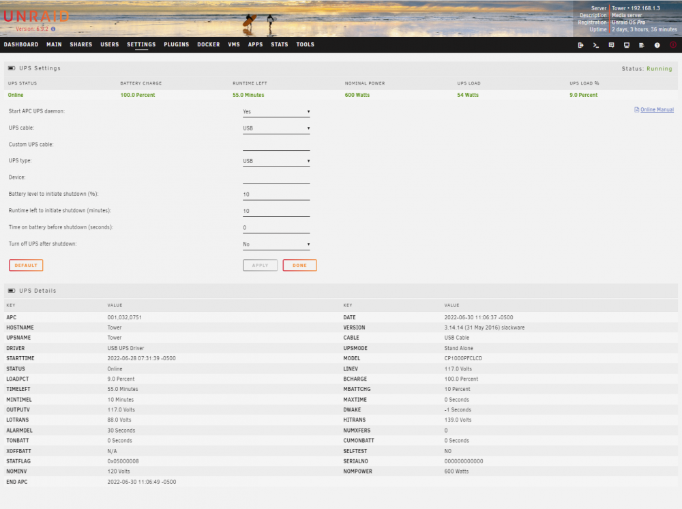Go to the Main tab
Image resolution: width=682 pixels, height=509 pixels.
coord(54,44)
